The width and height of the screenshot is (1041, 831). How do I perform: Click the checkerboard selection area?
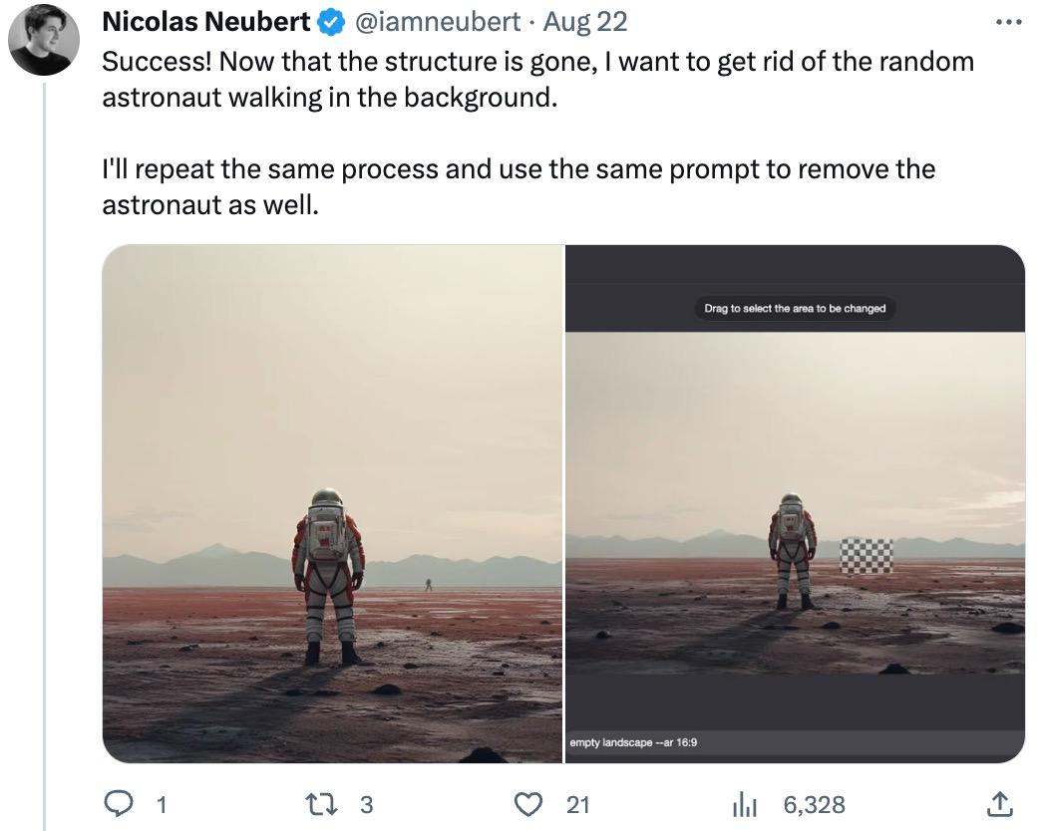pos(867,555)
